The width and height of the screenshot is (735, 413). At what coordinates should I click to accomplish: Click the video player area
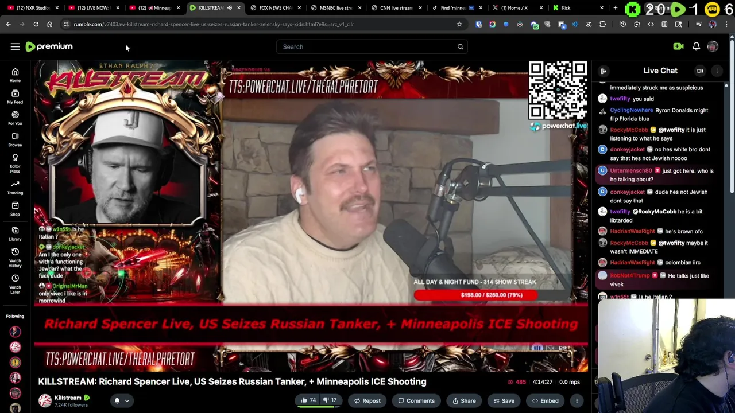pyautogui.click(x=311, y=217)
